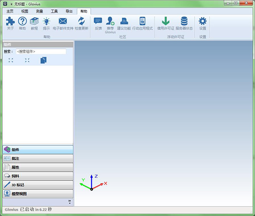Switch to the 主页 ribbon tab
255x216 pixels.
10,11
